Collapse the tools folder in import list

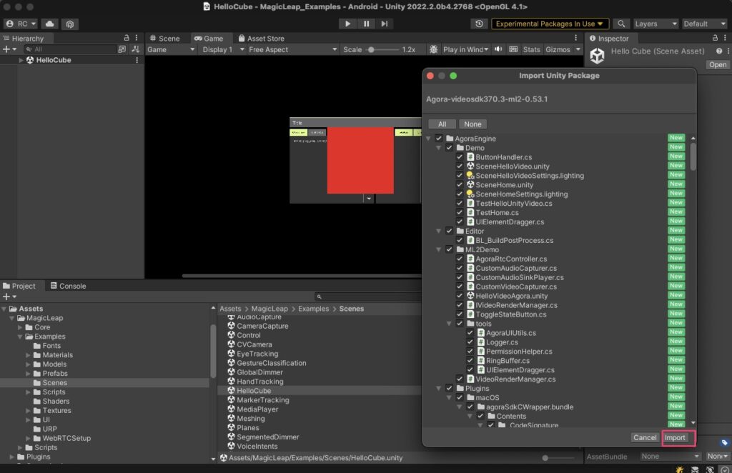(x=449, y=323)
